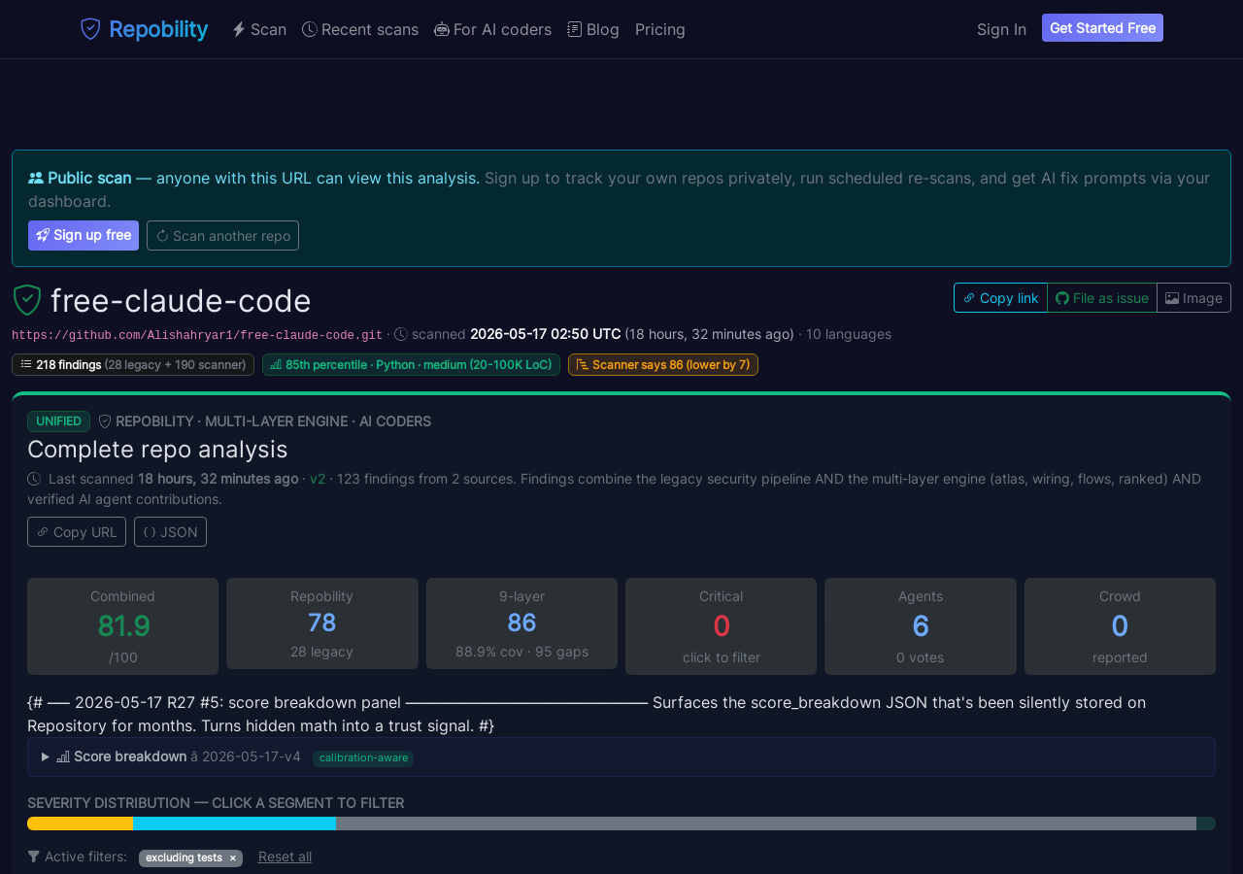Click Scan another repo button
The width and height of the screenshot is (1243, 874).
[x=222, y=235]
